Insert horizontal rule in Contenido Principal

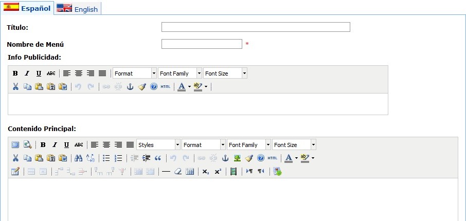[166, 172]
